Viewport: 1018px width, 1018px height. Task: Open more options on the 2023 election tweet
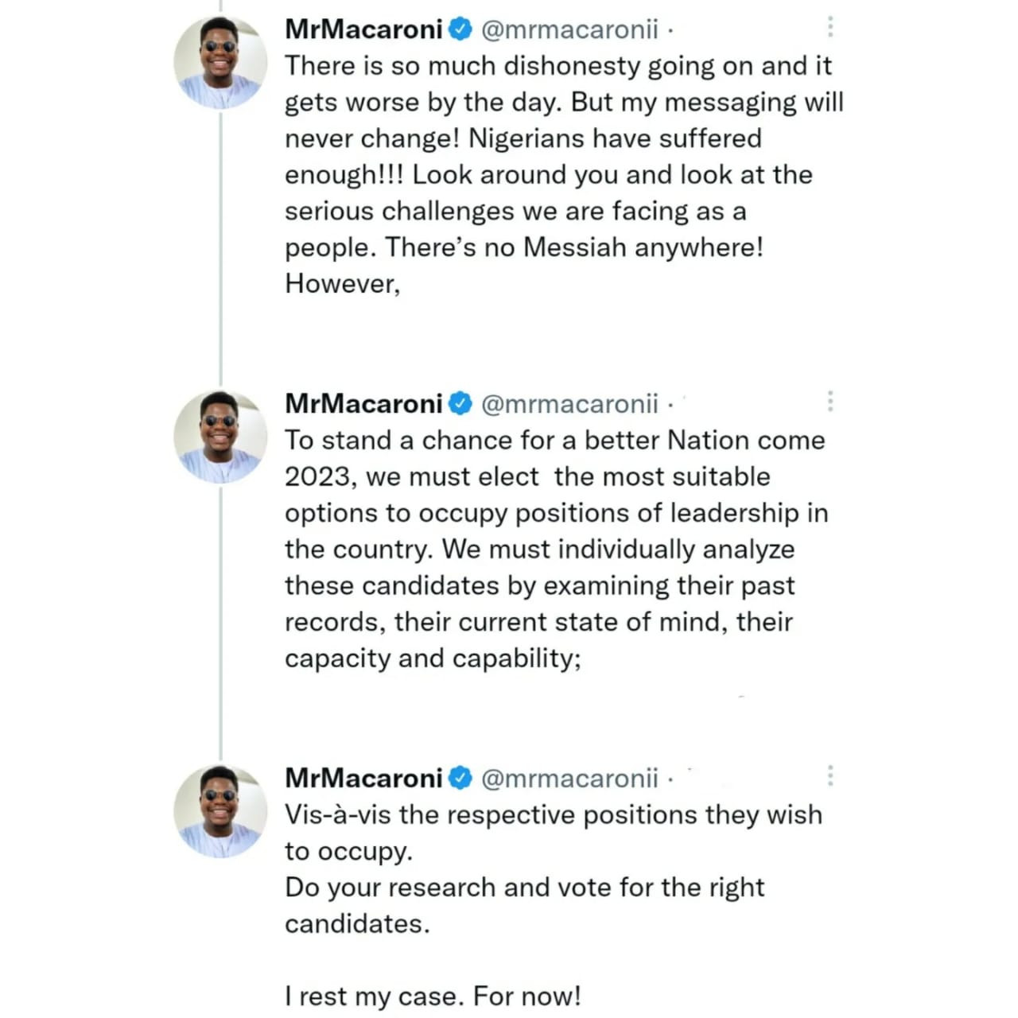pos(830,402)
